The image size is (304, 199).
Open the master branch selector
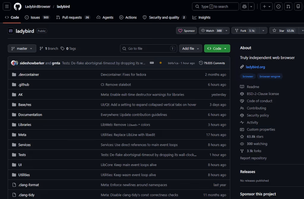tap(22, 49)
